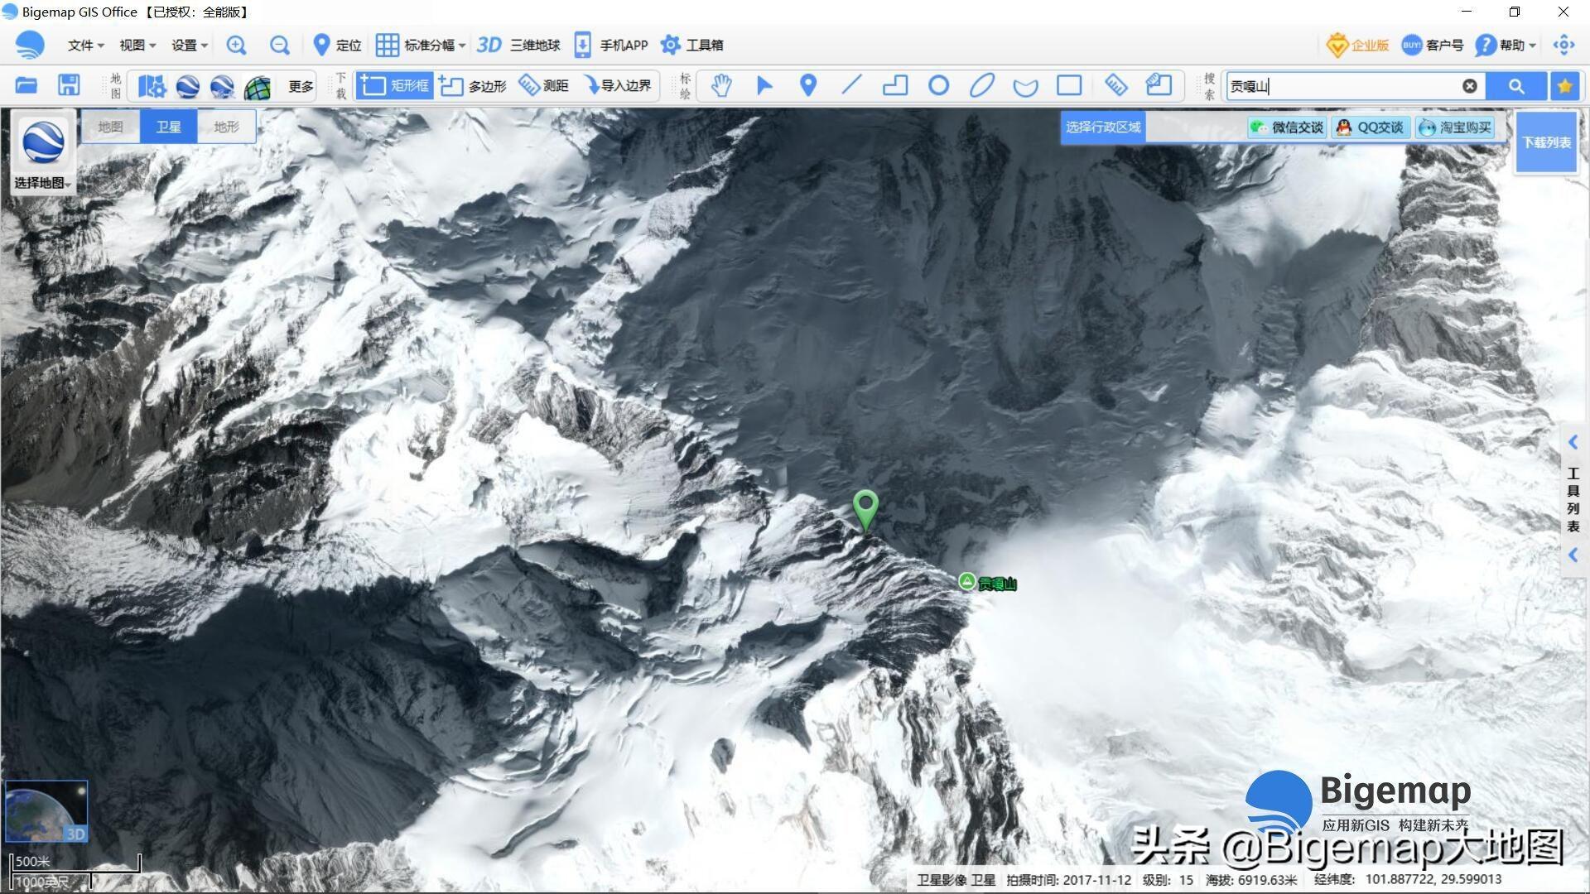1590x894 pixels.
Task: Toggle the 3D globe thumbnail
Action: click(46, 811)
